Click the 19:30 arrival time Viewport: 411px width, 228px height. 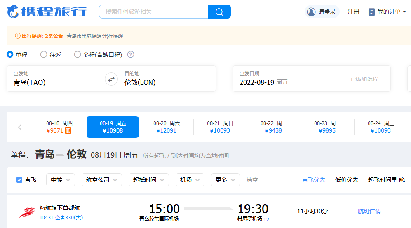click(x=253, y=209)
